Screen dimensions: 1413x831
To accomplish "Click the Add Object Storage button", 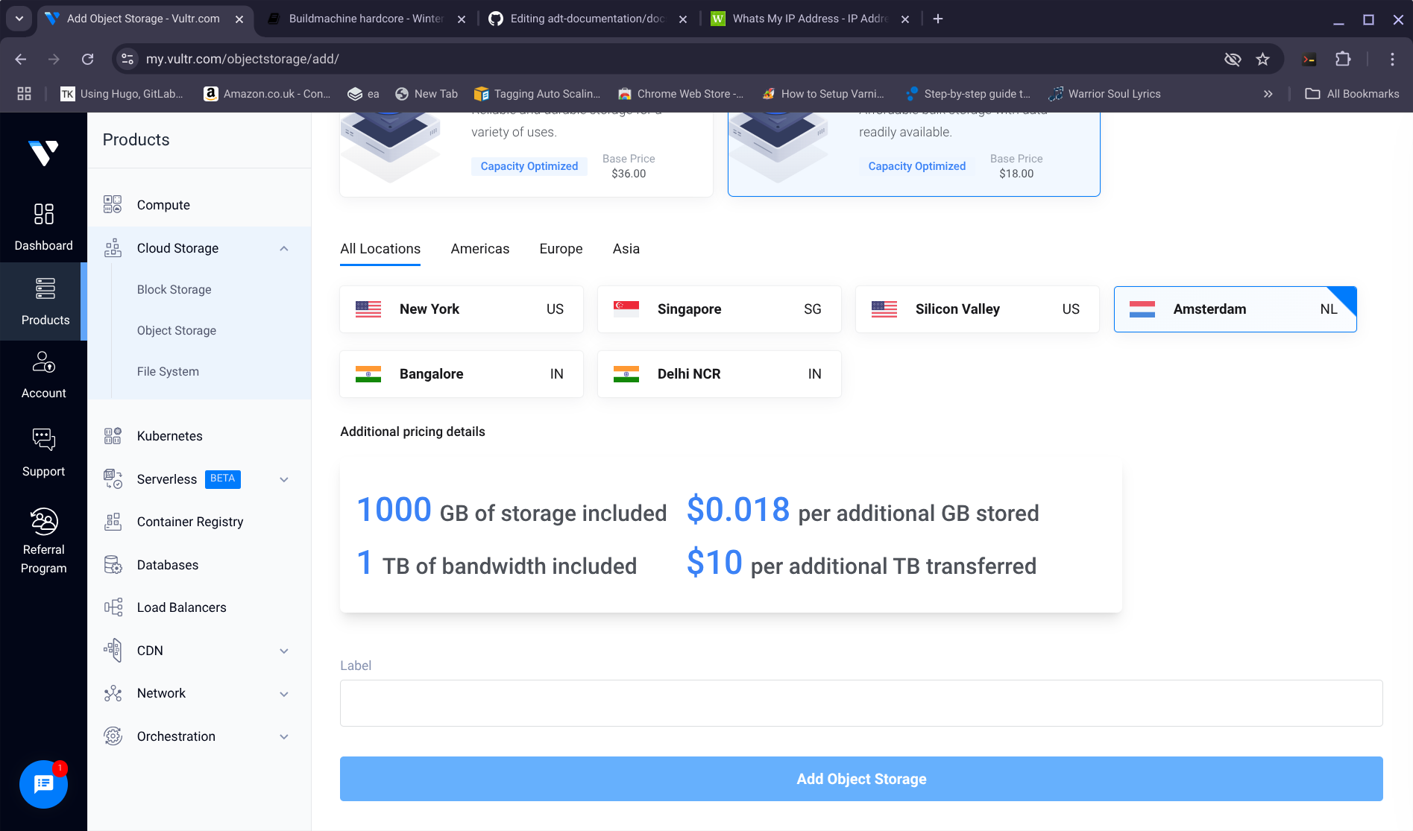I will [861, 779].
